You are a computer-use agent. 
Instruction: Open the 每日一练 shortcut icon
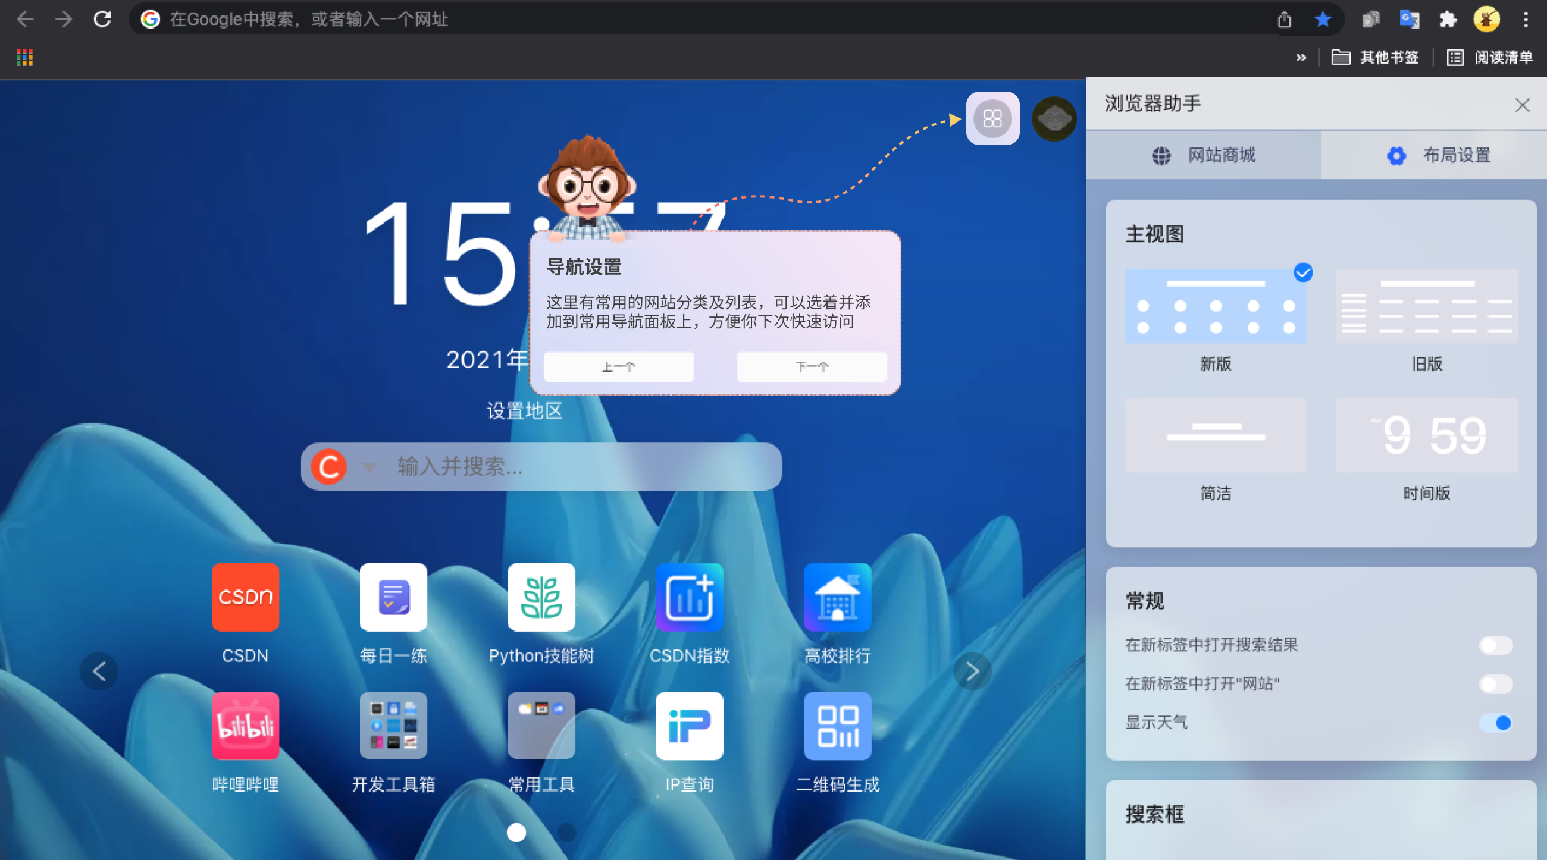click(393, 597)
